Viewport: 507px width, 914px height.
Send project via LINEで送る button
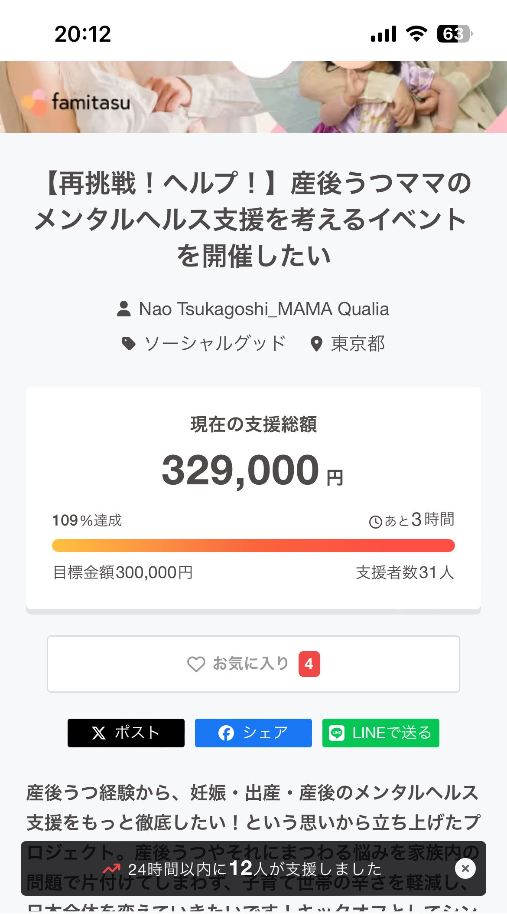(380, 733)
